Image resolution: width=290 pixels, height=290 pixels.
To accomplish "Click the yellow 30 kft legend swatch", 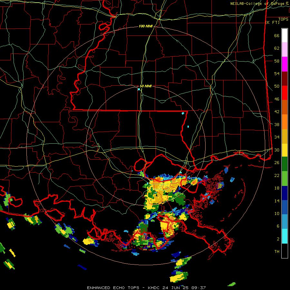I will [x=285, y=150].
